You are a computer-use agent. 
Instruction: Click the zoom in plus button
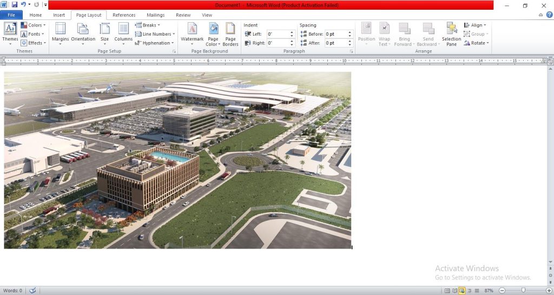tap(549, 291)
